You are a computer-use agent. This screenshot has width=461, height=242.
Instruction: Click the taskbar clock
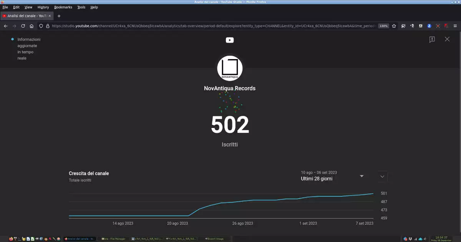click(441, 239)
